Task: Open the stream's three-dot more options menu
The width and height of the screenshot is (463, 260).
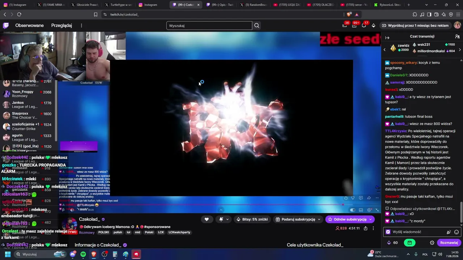Action: point(373,228)
